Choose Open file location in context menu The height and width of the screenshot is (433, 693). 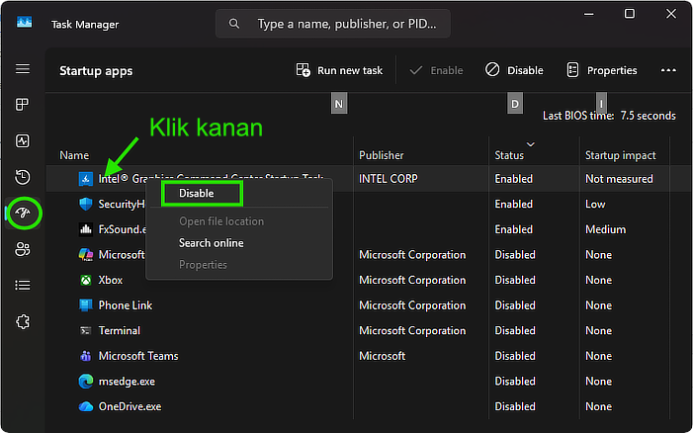pyautogui.click(x=221, y=221)
